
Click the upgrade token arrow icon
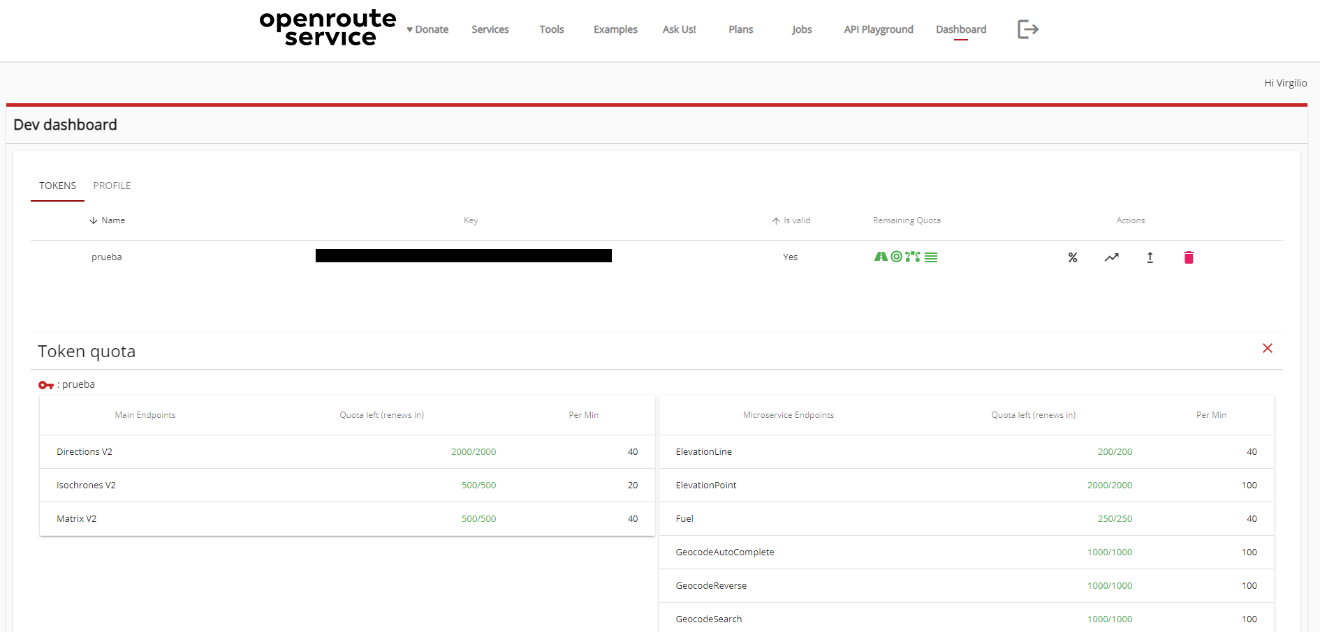coord(1150,257)
